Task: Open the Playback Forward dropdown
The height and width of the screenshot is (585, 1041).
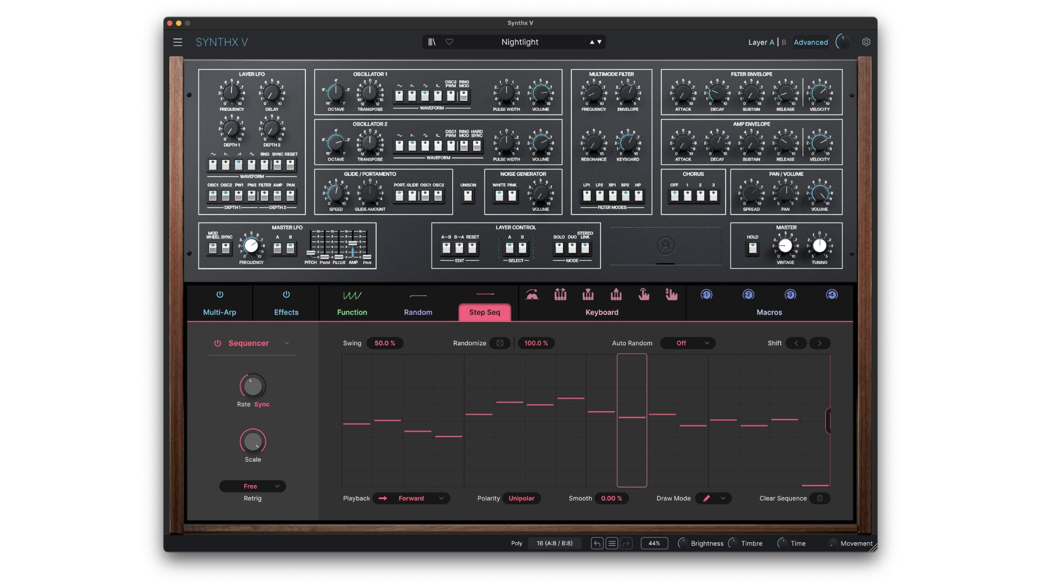Action: coord(411,498)
